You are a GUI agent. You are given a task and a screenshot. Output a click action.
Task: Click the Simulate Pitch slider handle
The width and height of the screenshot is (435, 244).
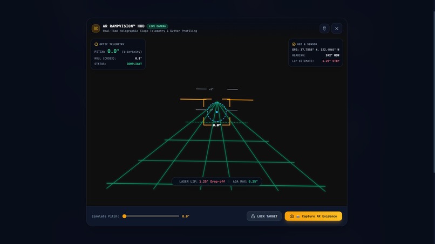click(x=124, y=217)
